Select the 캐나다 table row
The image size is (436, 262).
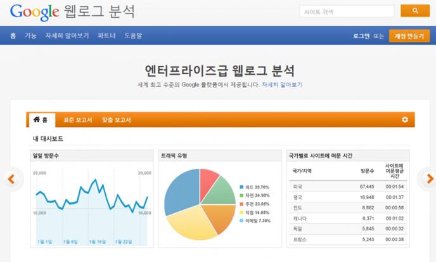(348, 218)
